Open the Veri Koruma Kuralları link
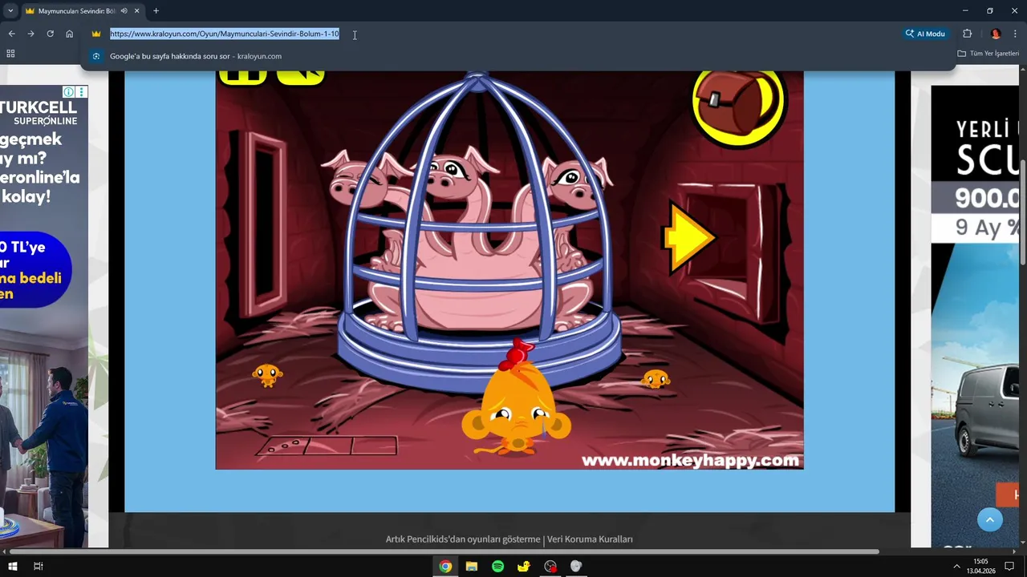The image size is (1027, 577). [x=590, y=539]
